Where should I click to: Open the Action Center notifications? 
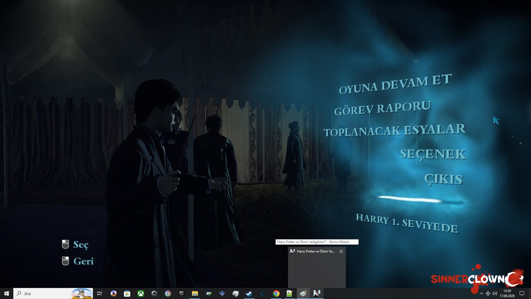click(522, 293)
